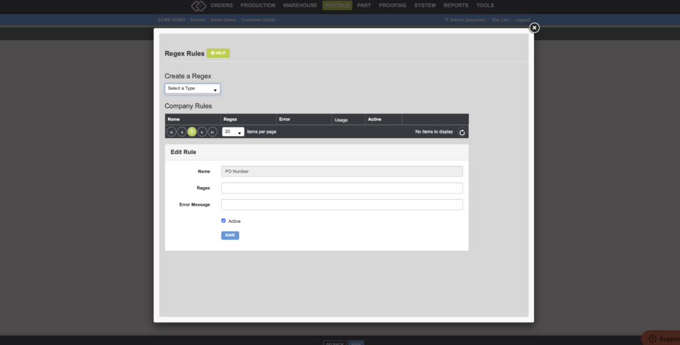Focus the Error Message input field
680x345 pixels.
[342, 204]
